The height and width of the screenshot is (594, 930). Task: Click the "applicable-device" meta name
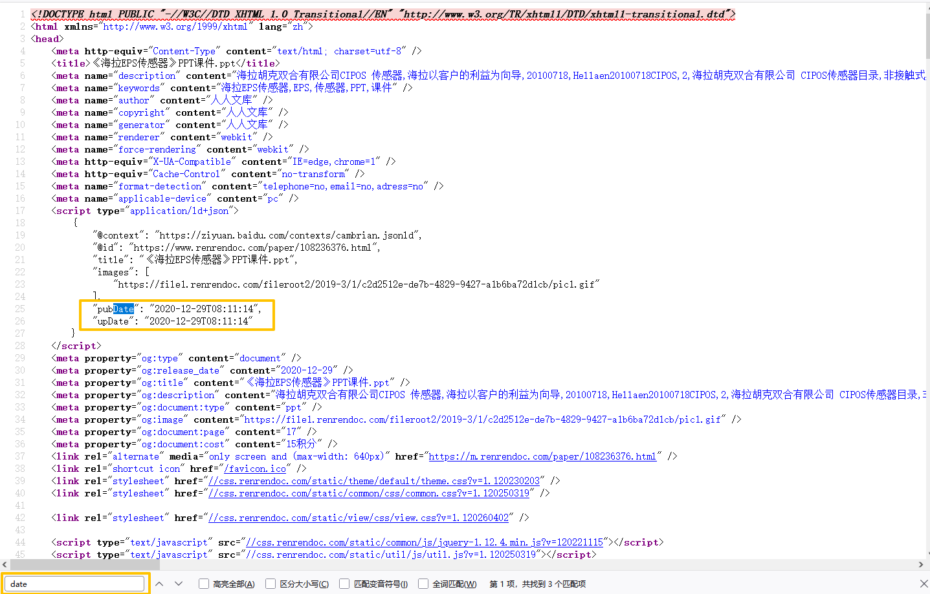(x=162, y=198)
